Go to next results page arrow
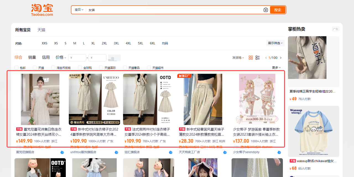The width and height of the screenshot is (354, 177). tap(281, 58)
